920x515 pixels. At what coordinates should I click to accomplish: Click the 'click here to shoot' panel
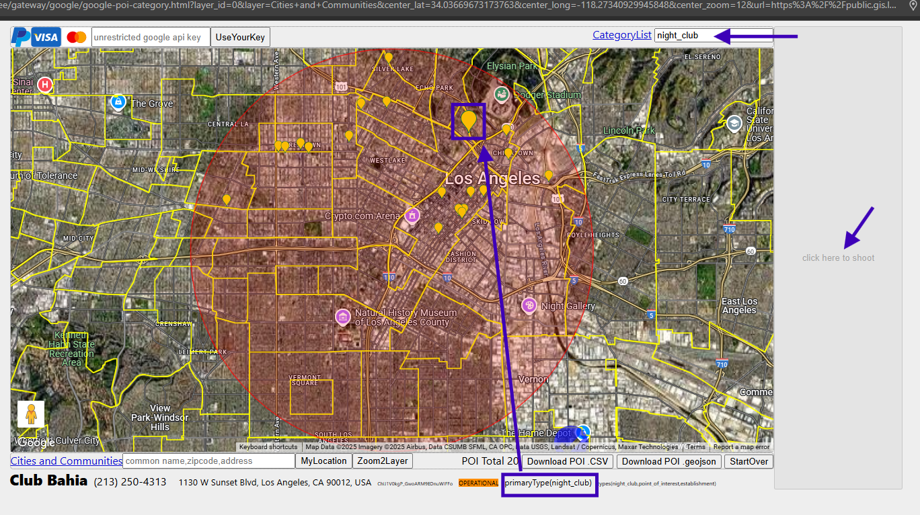tap(838, 257)
